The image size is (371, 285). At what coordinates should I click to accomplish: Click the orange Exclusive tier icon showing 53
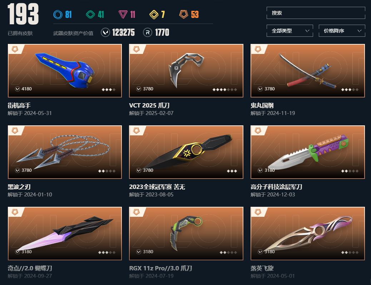184,14
